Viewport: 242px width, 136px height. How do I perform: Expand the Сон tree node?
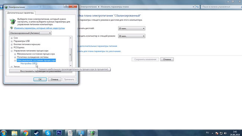(12, 38)
